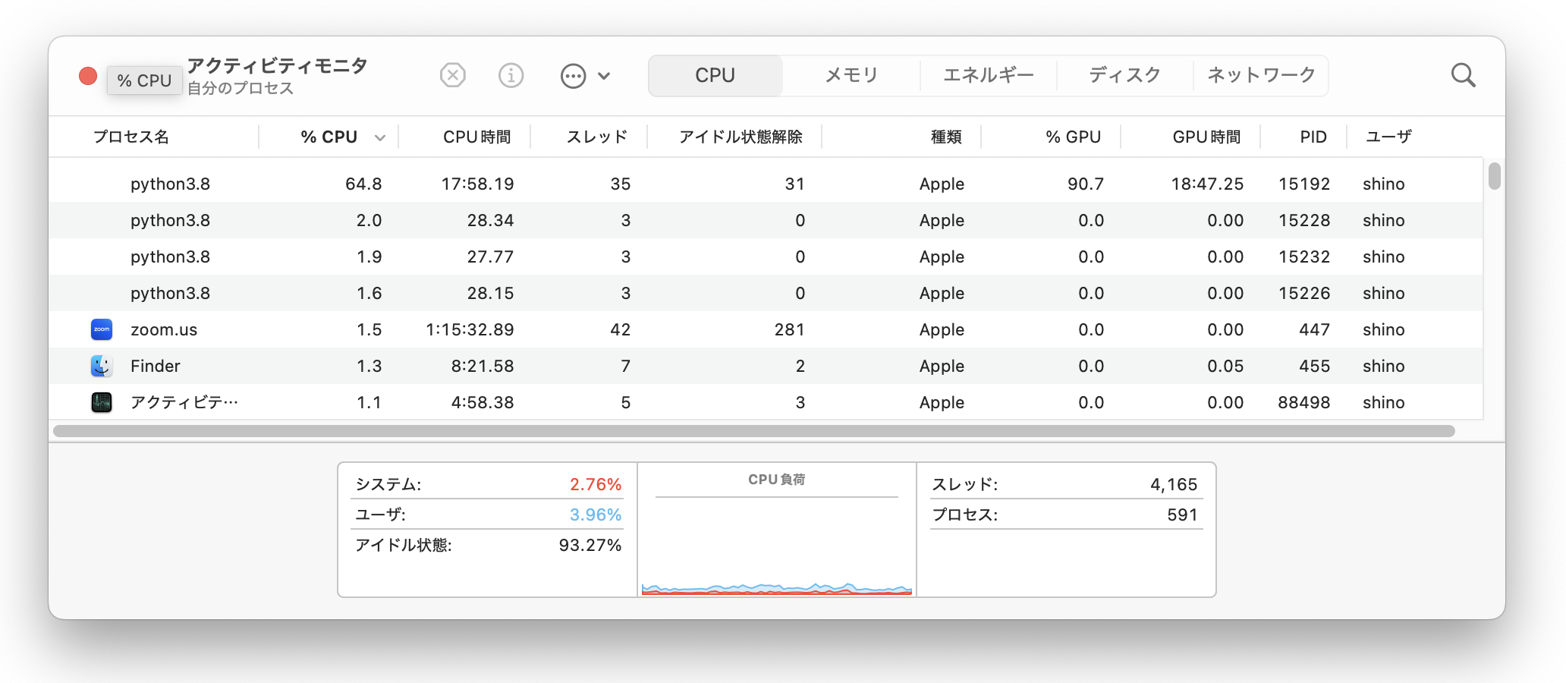Click the アクティビティモニタ process icon
Image resolution: width=1566 pixels, height=683 pixels.
point(101,402)
